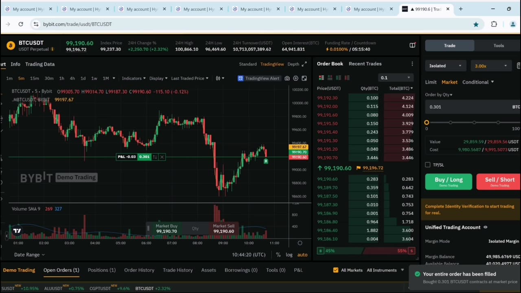Select the buy-only green order book view icon
Image resolution: width=521 pixels, height=293 pixels.
pyautogui.click(x=338, y=78)
